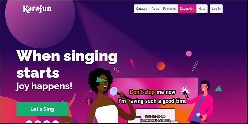The image size is (248, 124).
Task: Click the "joy happens!" tagline text
Action: pyautogui.click(x=44, y=86)
